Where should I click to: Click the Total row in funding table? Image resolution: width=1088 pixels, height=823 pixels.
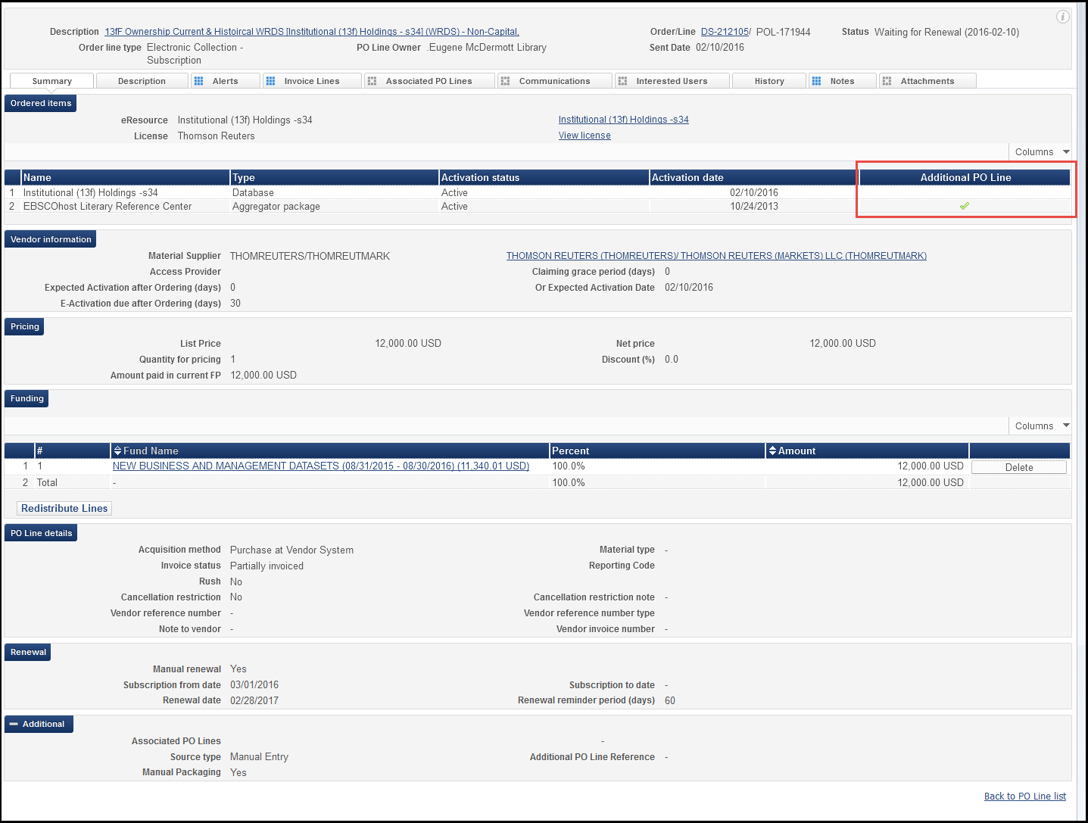pos(538,483)
